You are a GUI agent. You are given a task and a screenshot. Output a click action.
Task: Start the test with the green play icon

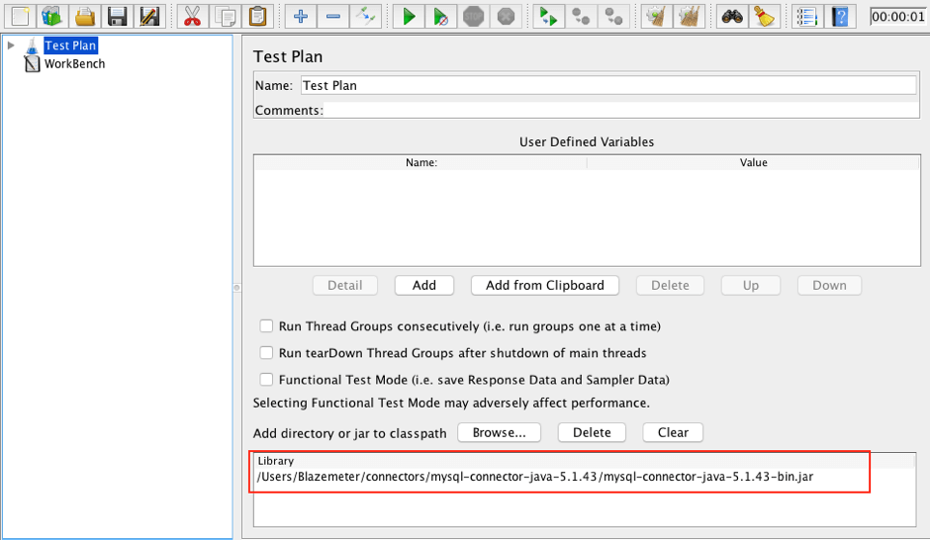[x=408, y=16]
